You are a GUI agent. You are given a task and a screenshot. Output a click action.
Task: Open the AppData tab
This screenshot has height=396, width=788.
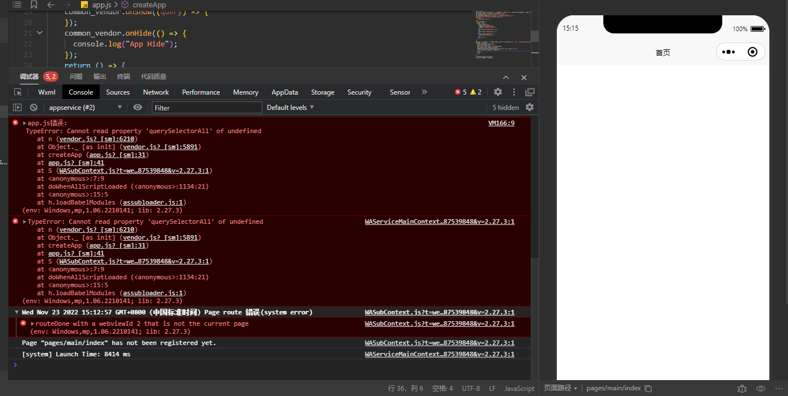284,92
